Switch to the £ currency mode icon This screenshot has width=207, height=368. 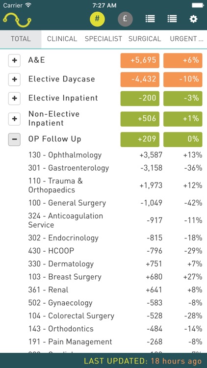(x=125, y=19)
